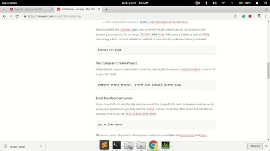Open the battery 100% indicator
Image resolution: width=270 pixels, height=151 pixels.
pos(245,3)
